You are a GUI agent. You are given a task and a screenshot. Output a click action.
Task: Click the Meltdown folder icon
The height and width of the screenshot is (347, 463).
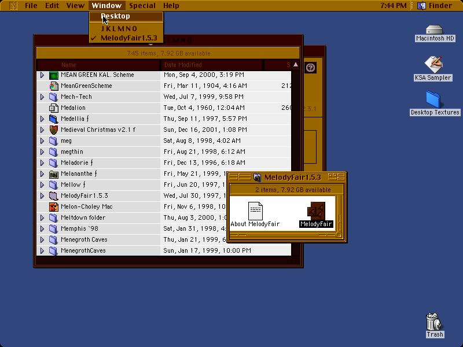tap(53, 218)
